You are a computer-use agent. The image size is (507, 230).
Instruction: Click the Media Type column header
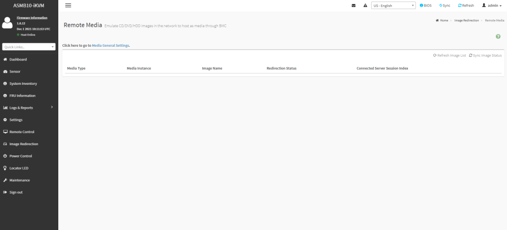[77, 69]
